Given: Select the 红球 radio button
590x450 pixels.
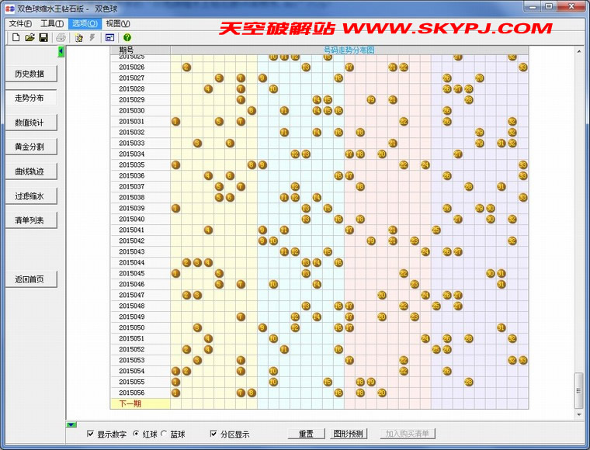Looking at the screenshot, I should pyautogui.click(x=137, y=434).
